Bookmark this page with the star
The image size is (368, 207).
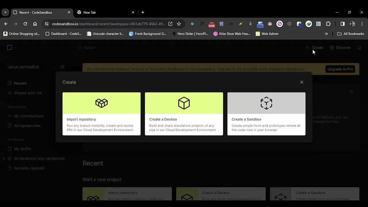(179, 24)
